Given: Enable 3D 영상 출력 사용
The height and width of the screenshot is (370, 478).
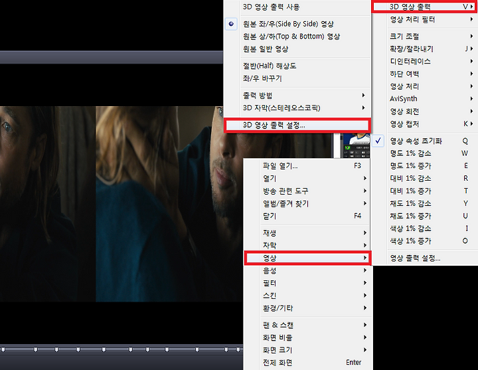Looking at the screenshot, I should click(297, 7).
